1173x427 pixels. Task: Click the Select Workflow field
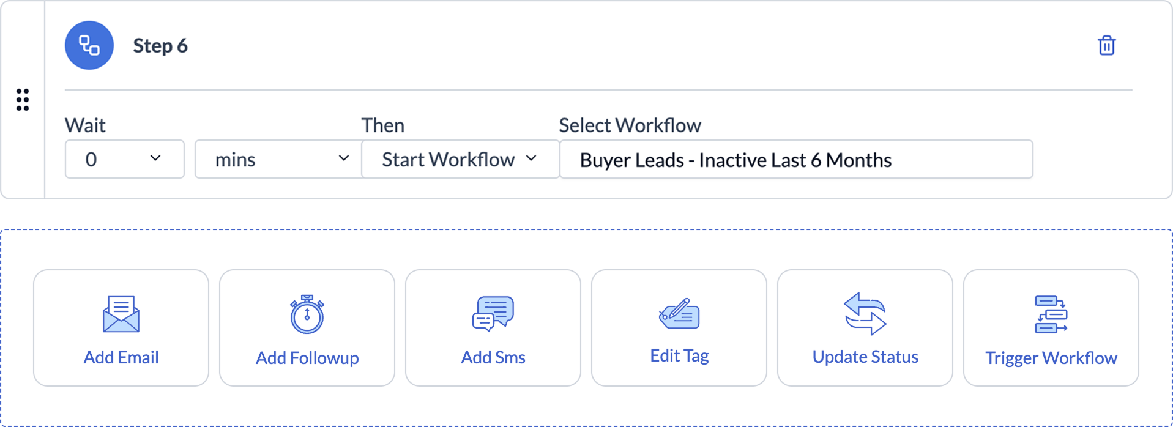(x=796, y=160)
